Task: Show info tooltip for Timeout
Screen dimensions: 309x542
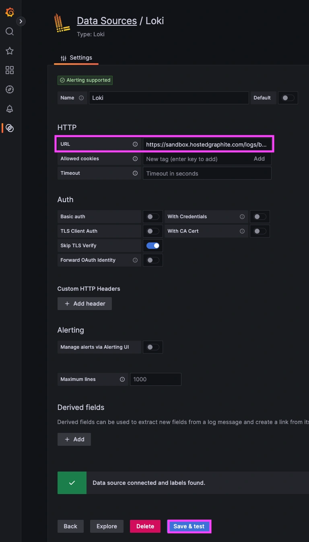Action: tap(135, 173)
